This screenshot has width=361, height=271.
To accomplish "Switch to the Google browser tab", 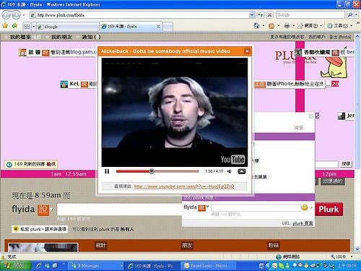I will (x=68, y=27).
